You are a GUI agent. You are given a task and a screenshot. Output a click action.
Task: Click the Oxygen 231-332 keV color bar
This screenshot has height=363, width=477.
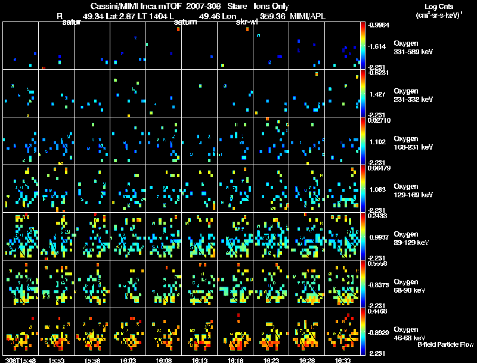pos(363,94)
